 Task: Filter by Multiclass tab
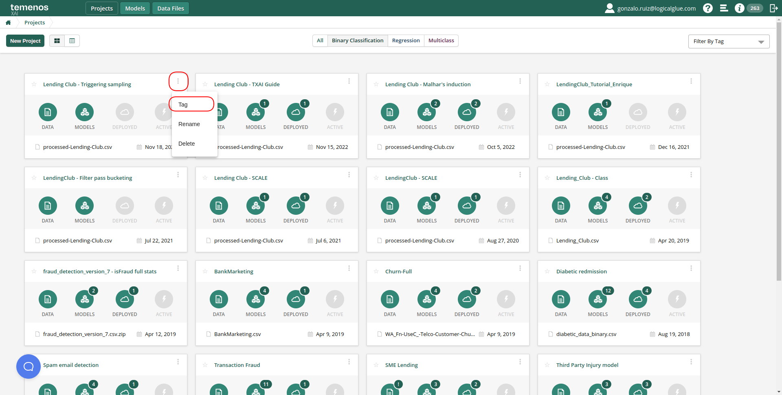point(441,41)
